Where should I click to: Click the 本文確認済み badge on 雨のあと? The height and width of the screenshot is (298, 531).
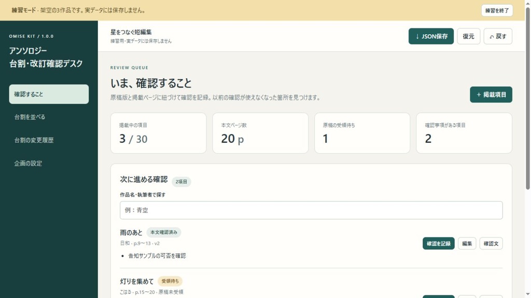point(163,232)
